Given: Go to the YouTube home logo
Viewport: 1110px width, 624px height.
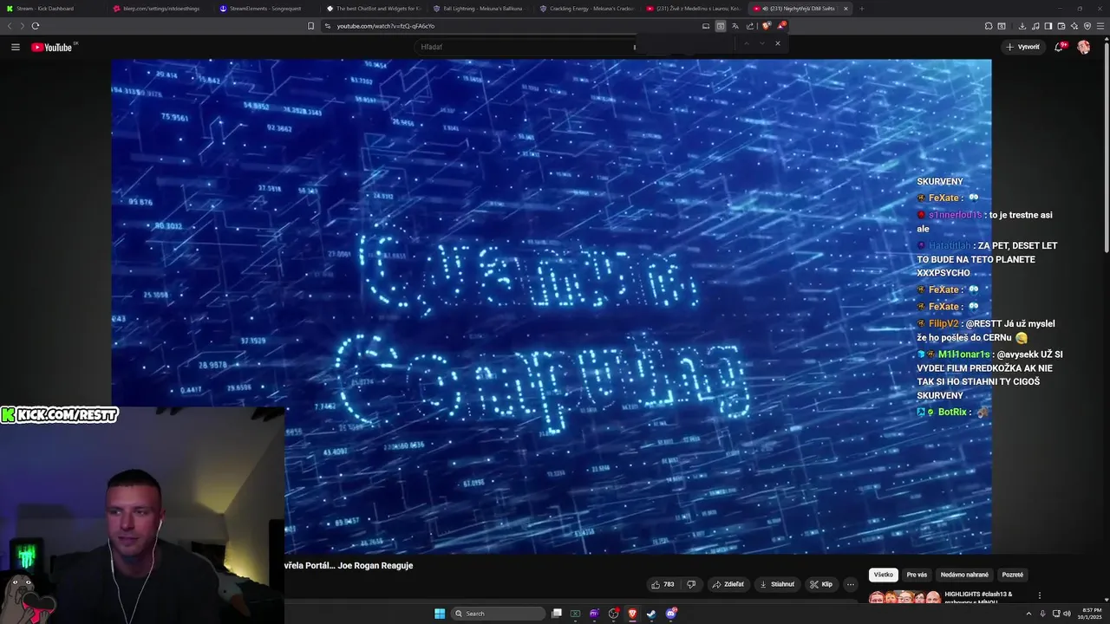Looking at the screenshot, I should (54, 47).
